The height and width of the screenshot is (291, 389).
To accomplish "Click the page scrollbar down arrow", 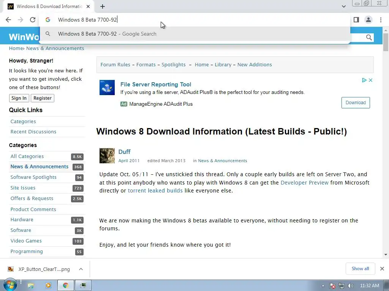I will pyautogui.click(x=386, y=254).
